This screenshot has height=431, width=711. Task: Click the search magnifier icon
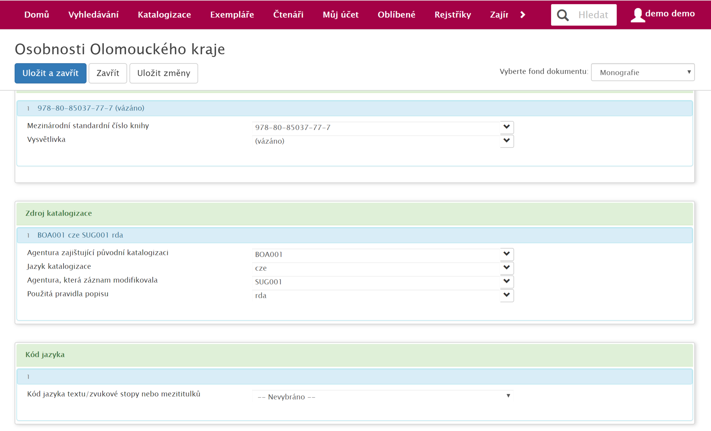(563, 15)
